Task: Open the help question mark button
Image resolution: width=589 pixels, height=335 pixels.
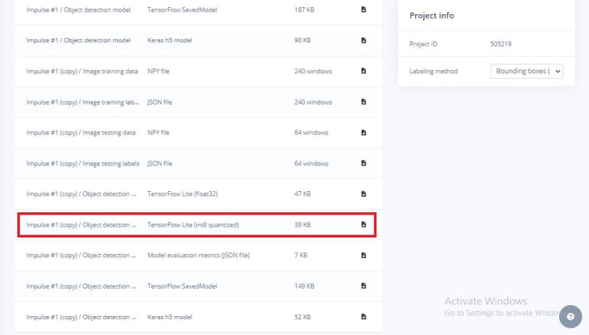Action: click(x=569, y=315)
